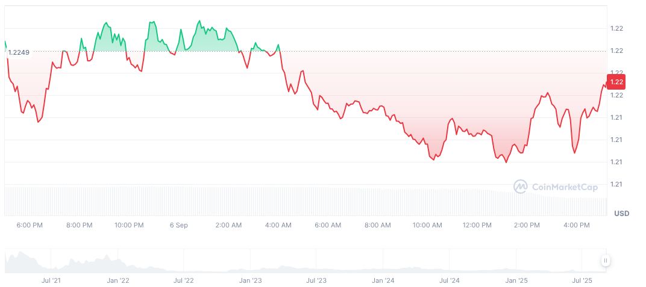Viewport: 646px width, 287px height.
Task: Click the 2:00 AM time axis label
Action: point(228,225)
